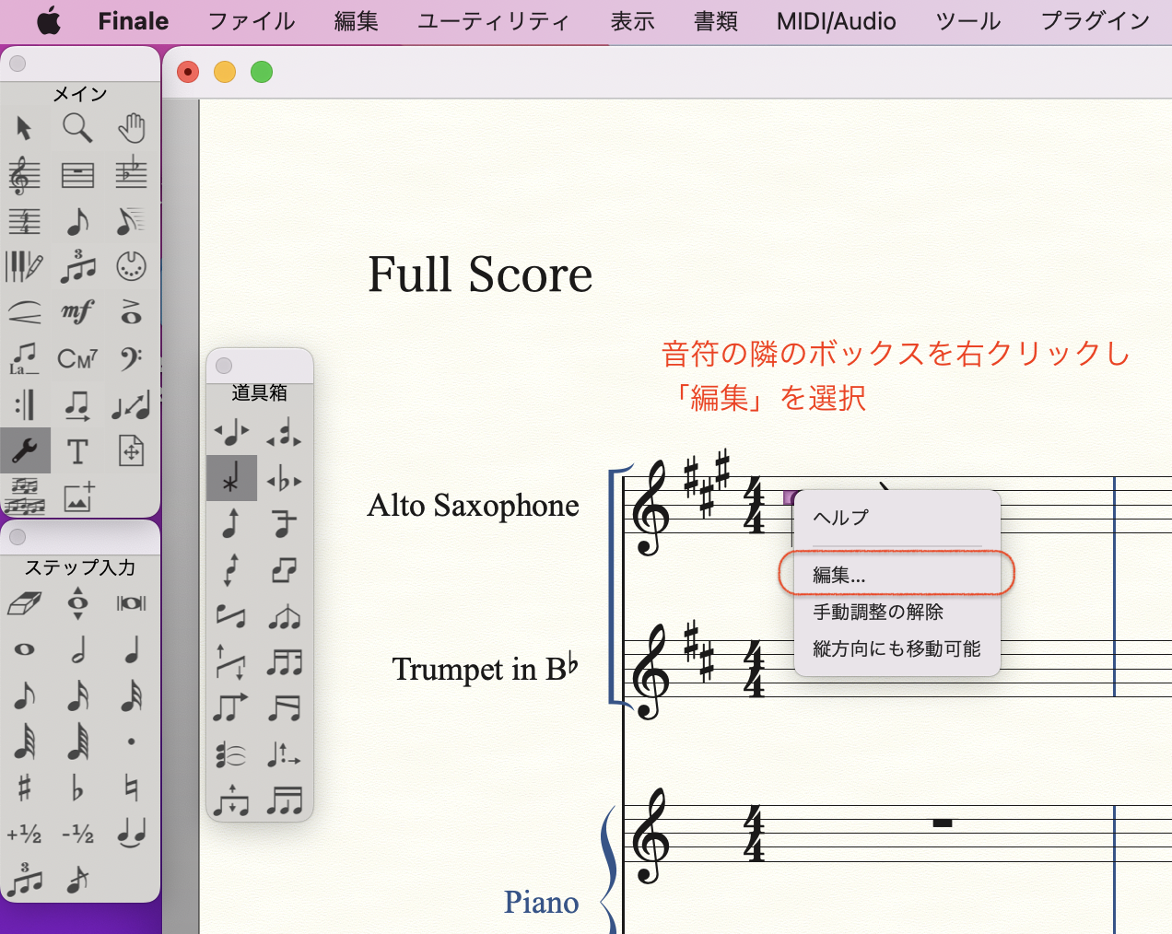Select the Text T tool
The image size is (1172, 934).
point(78,451)
